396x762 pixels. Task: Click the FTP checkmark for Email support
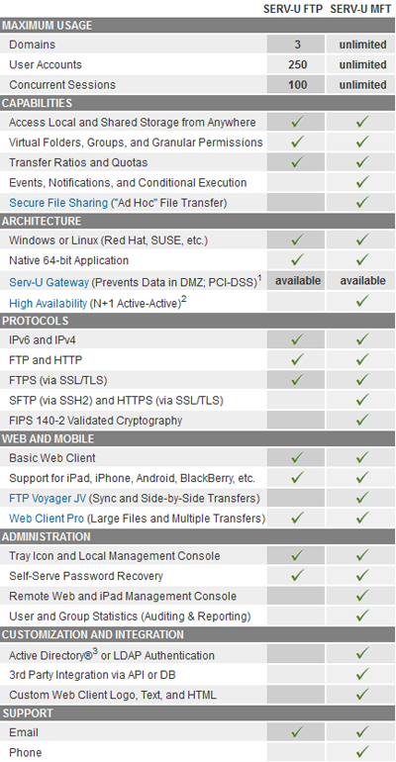point(297,732)
